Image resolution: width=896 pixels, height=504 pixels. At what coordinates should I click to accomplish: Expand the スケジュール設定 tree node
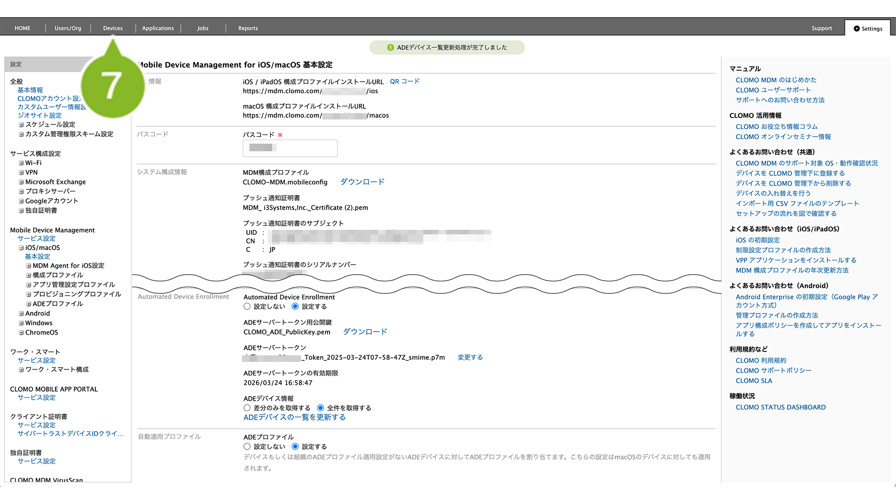(x=21, y=124)
